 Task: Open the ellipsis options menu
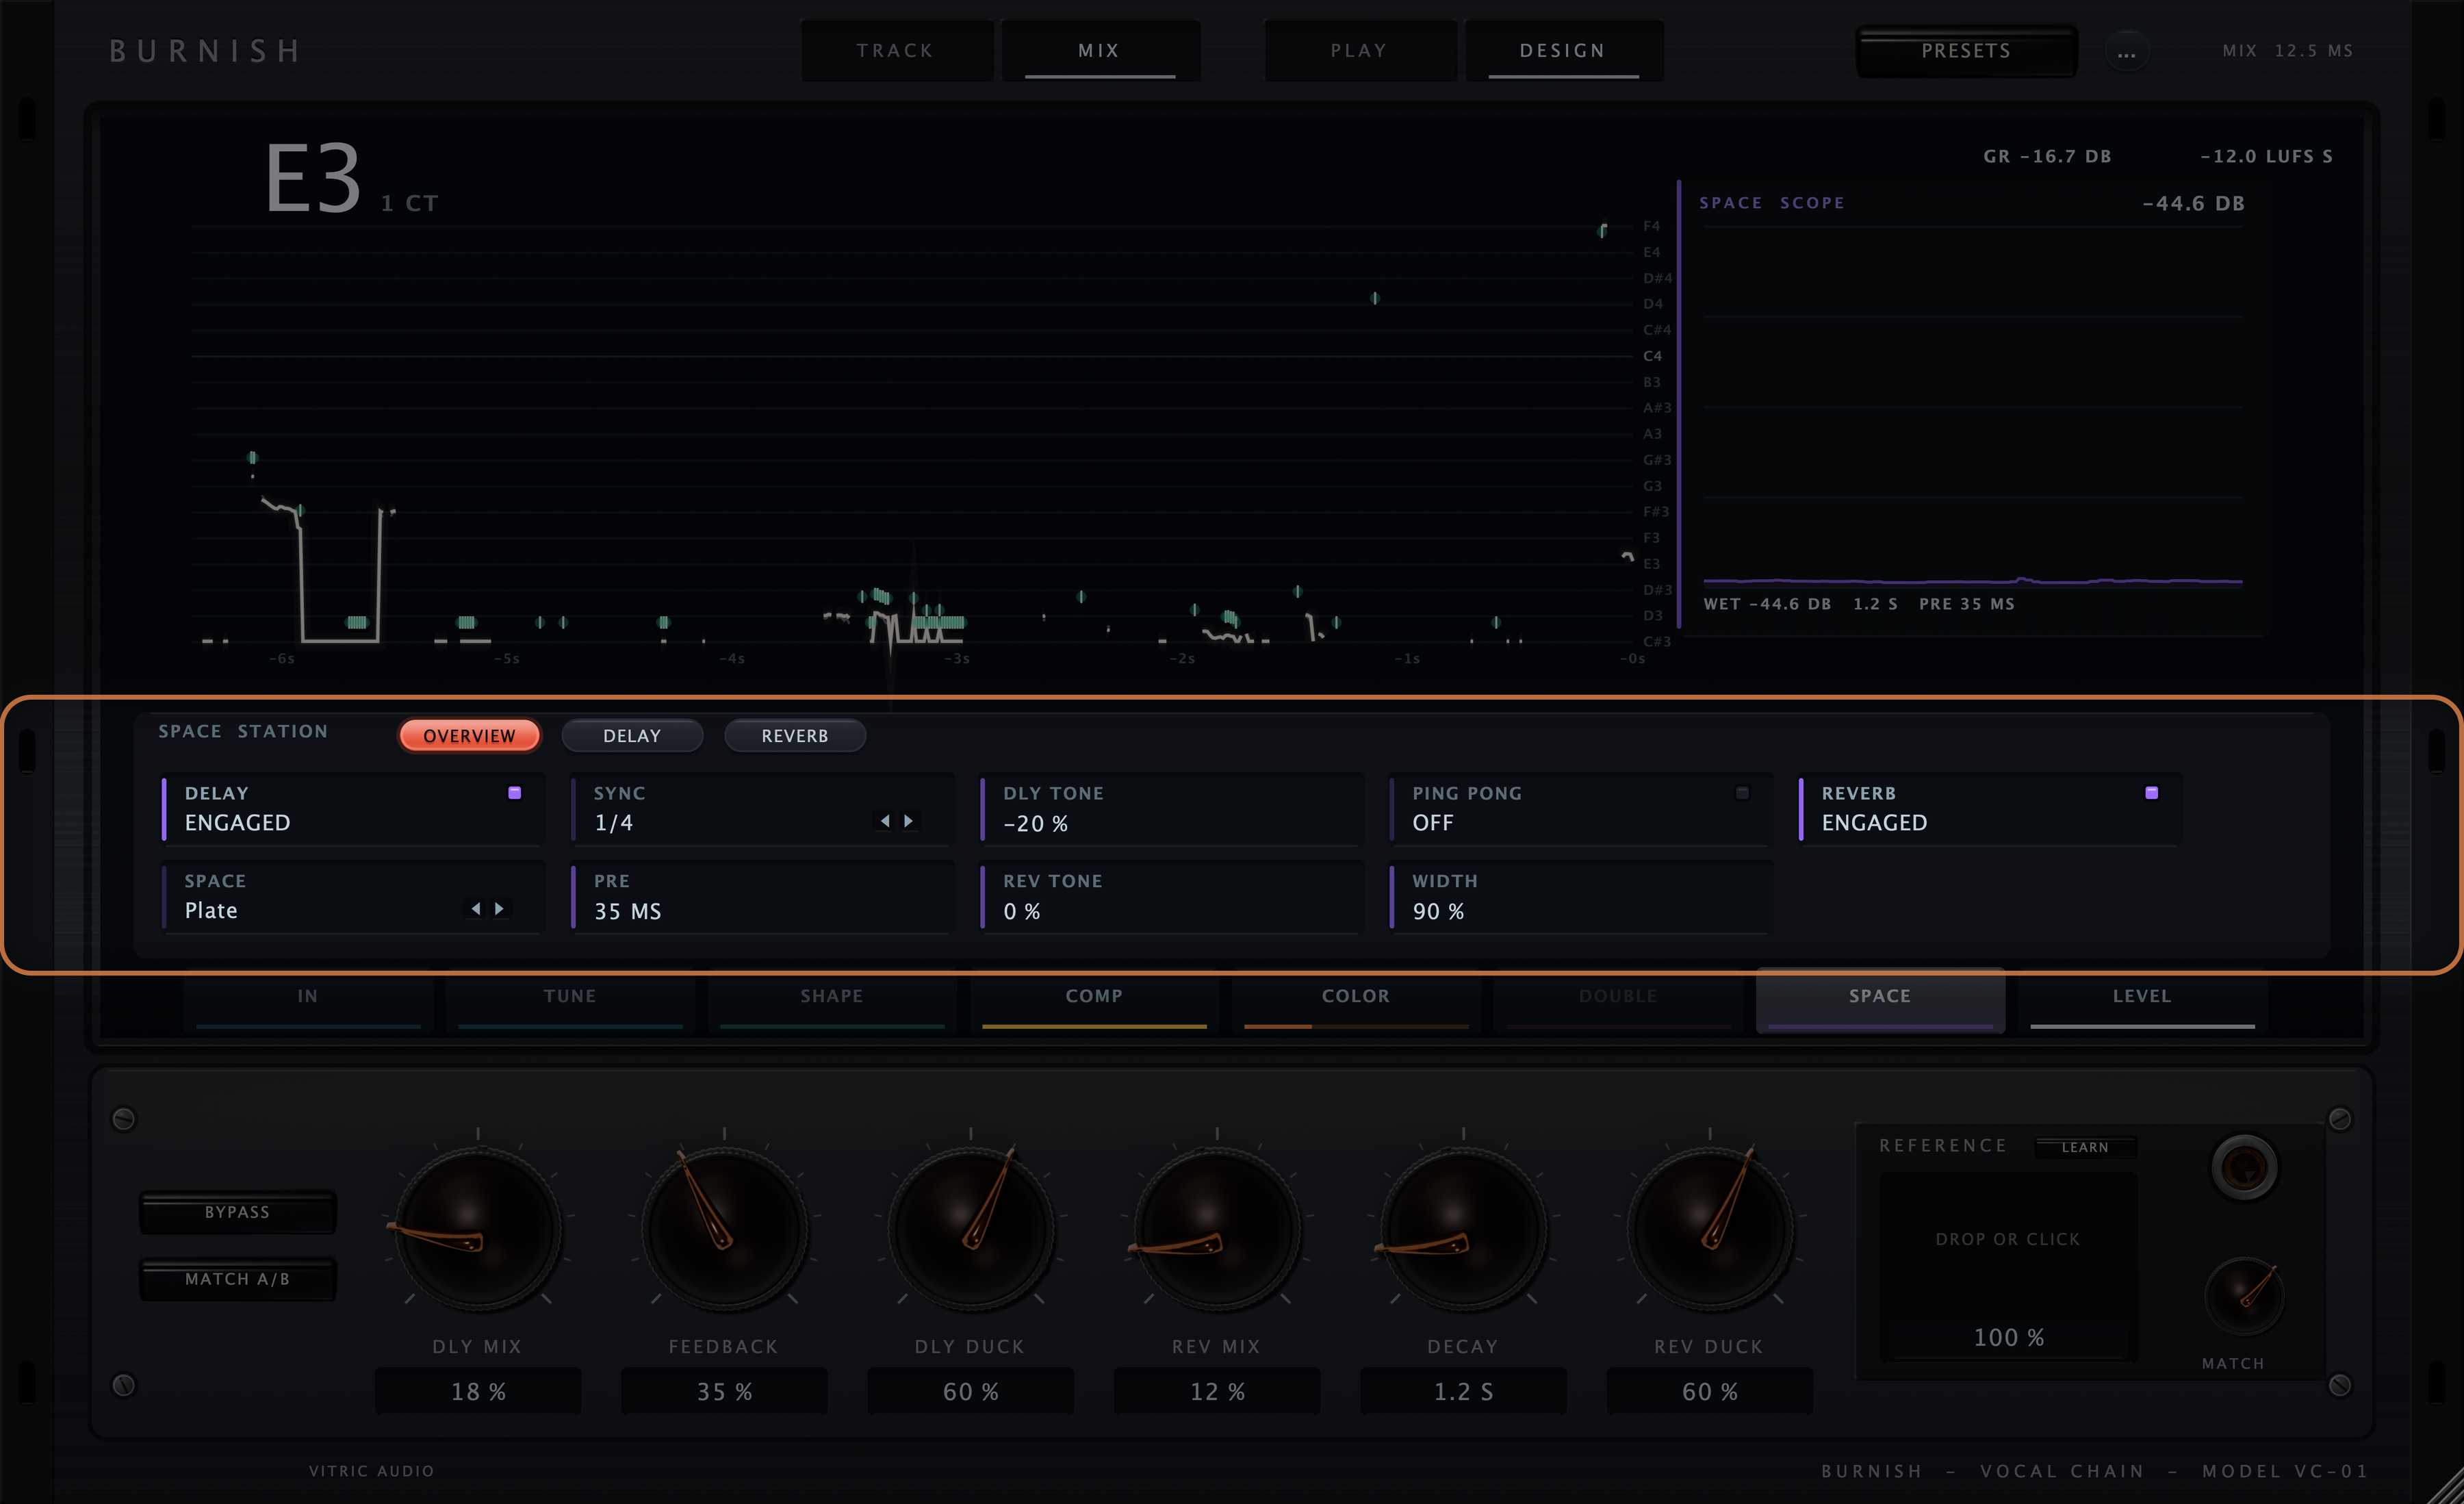[2127, 52]
